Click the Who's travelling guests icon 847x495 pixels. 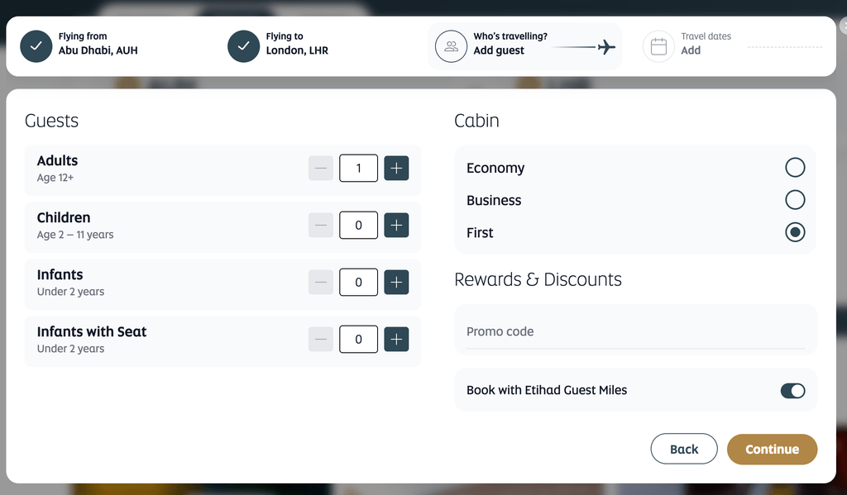pyautogui.click(x=451, y=46)
